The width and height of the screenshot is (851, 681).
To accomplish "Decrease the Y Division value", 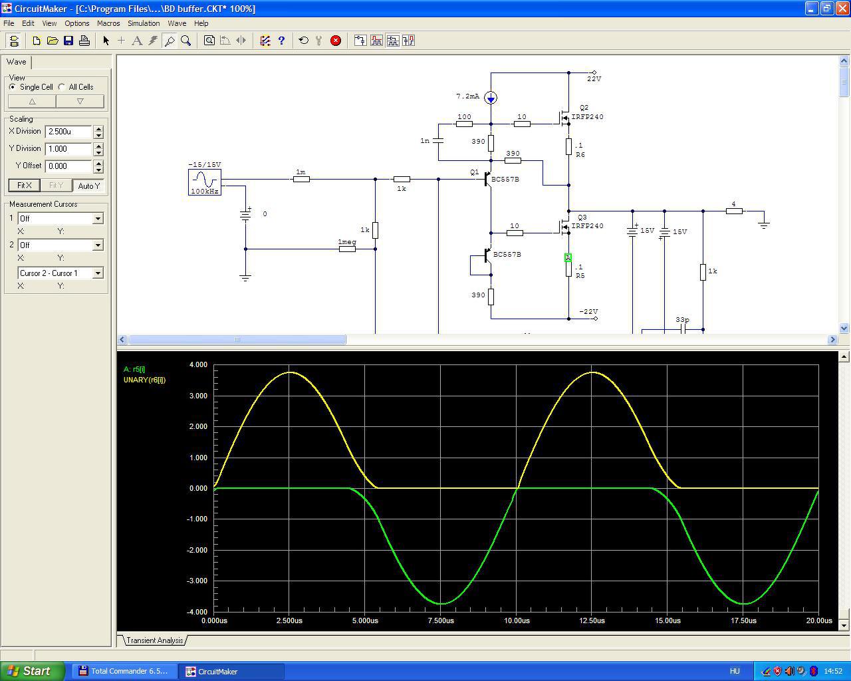I will coord(98,152).
